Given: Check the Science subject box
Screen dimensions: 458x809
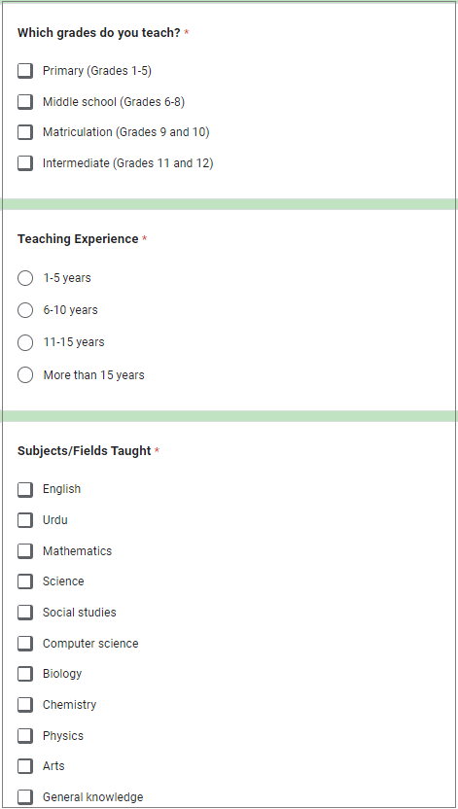Looking at the screenshot, I should click(24, 581).
